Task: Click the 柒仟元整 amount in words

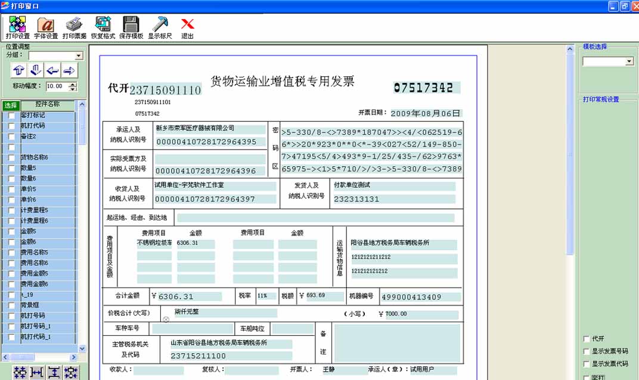Action: click(225, 312)
